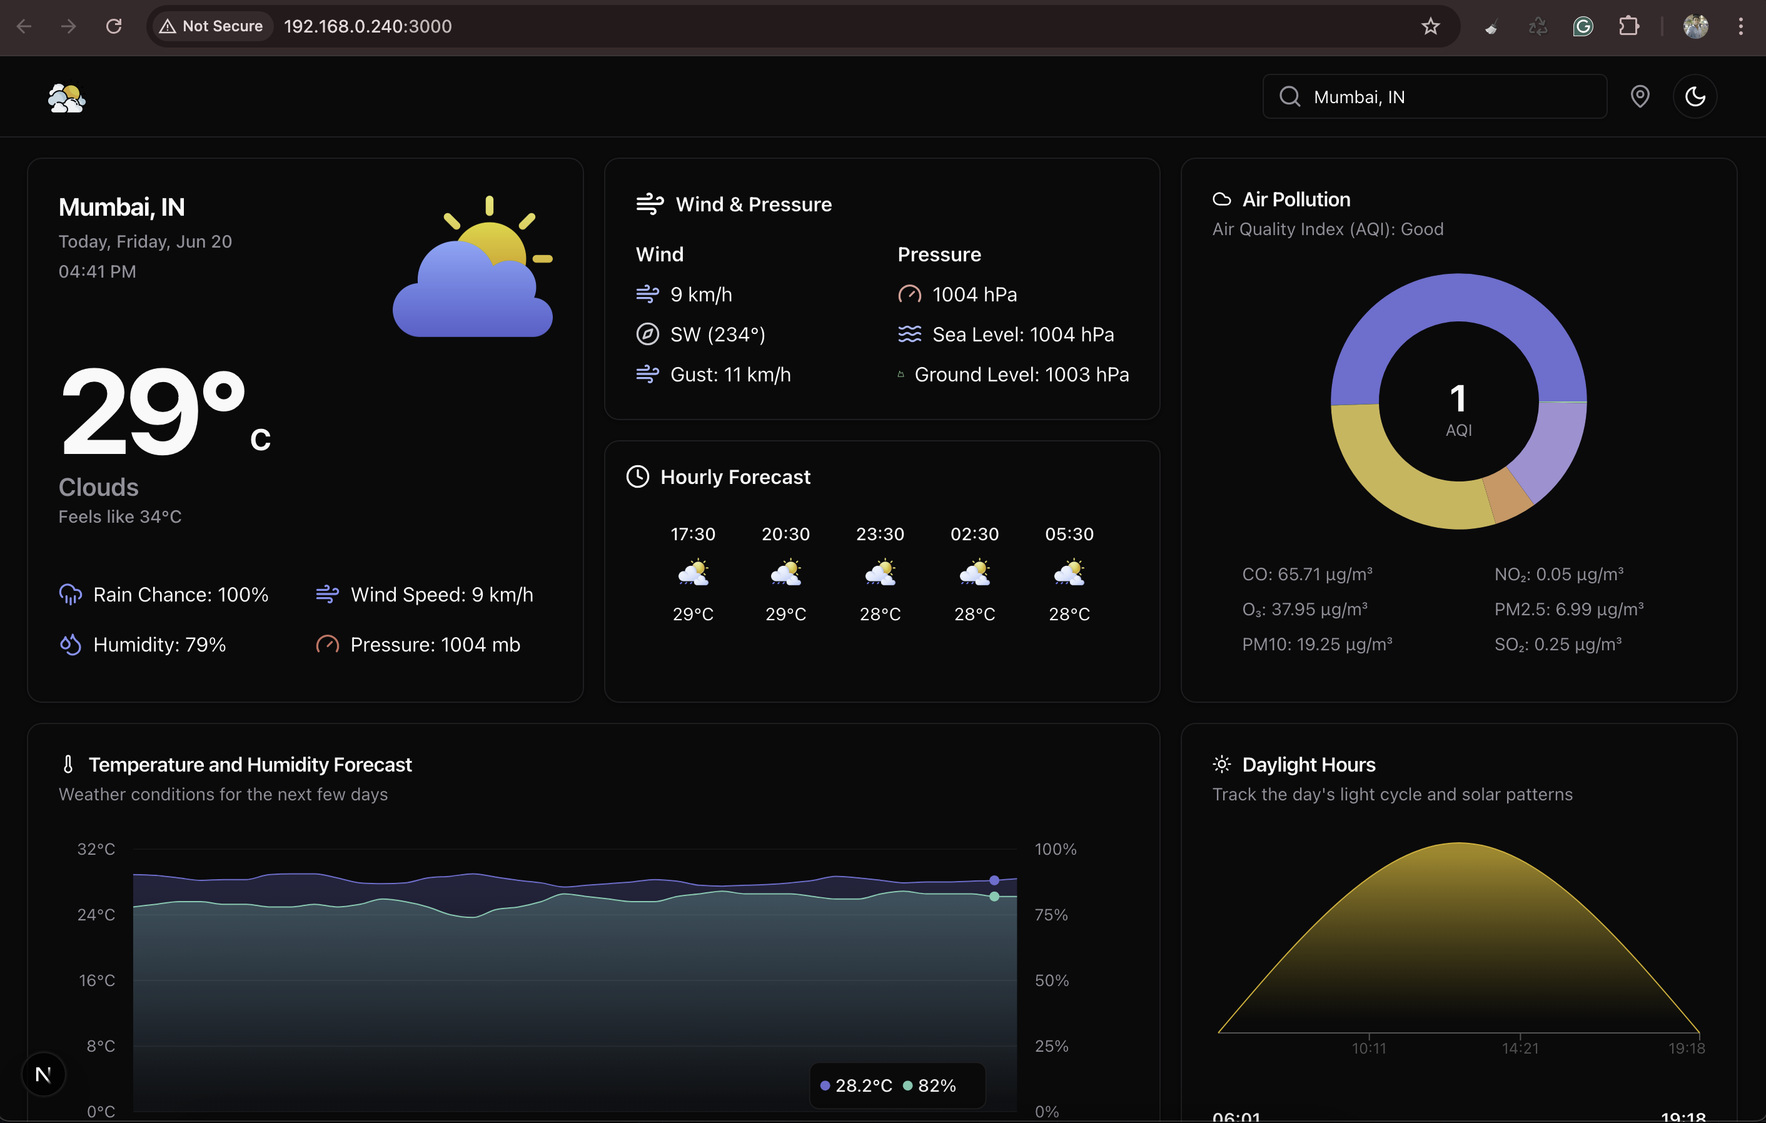Click the Next.js N dev indicator
The height and width of the screenshot is (1123, 1766).
click(x=43, y=1075)
